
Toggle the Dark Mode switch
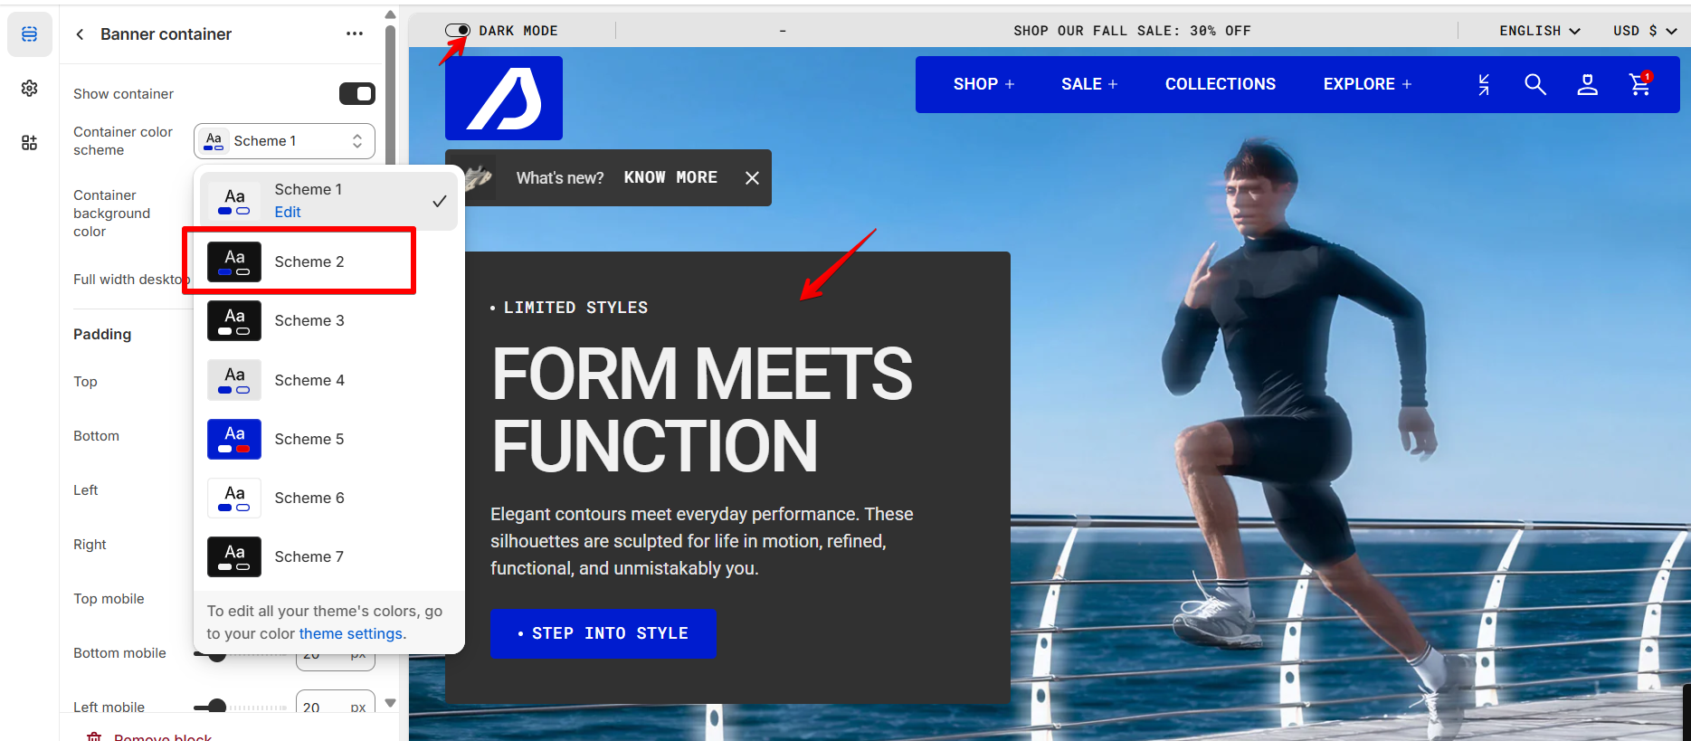click(458, 30)
